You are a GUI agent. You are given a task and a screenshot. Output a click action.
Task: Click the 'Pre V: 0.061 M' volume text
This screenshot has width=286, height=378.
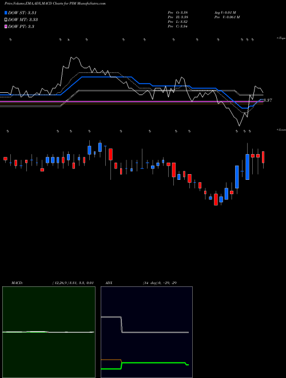(x=228, y=17)
